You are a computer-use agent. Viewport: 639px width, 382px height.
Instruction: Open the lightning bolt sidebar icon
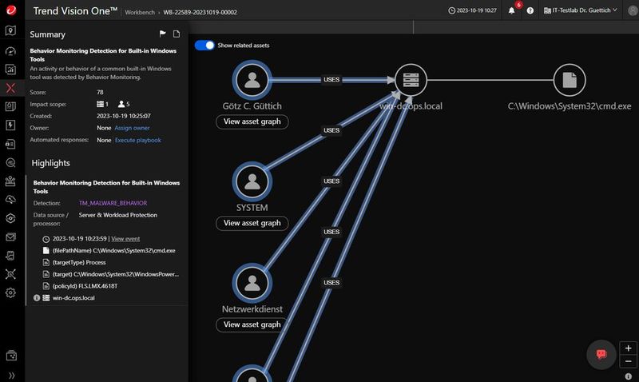point(10,125)
